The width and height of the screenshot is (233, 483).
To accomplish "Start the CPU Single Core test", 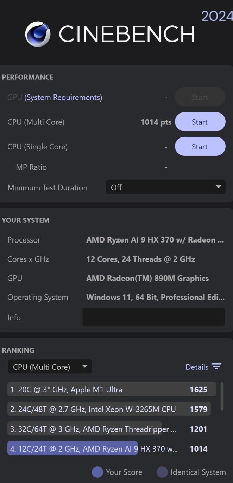I will [200, 147].
